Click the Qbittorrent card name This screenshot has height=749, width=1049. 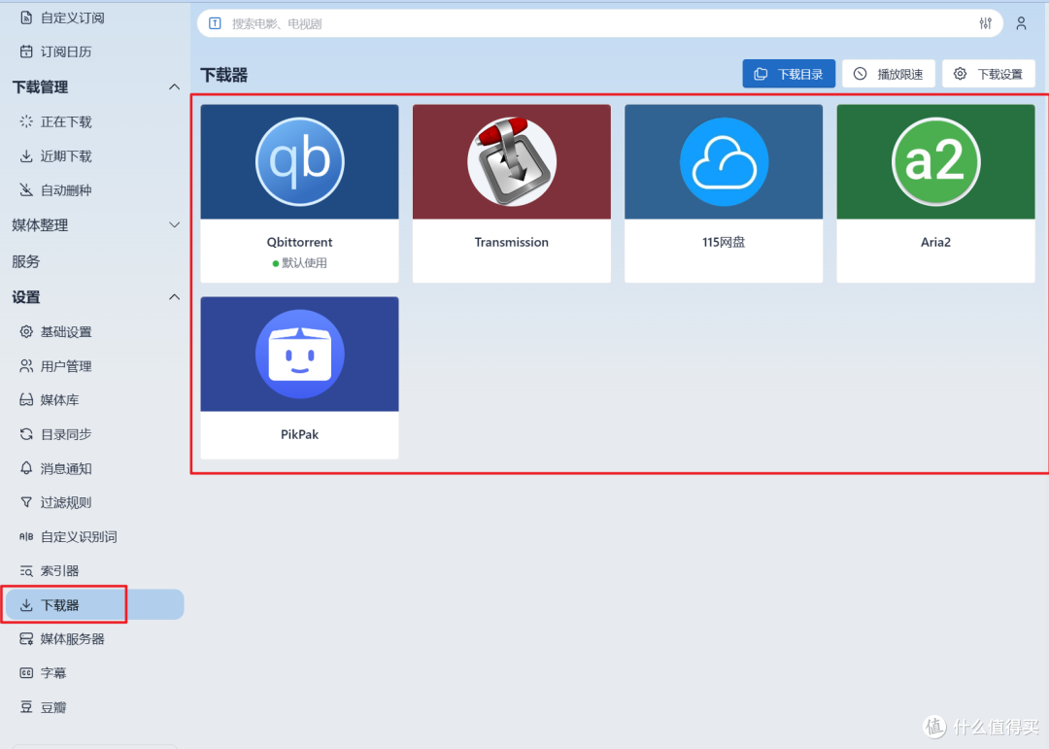pos(300,242)
